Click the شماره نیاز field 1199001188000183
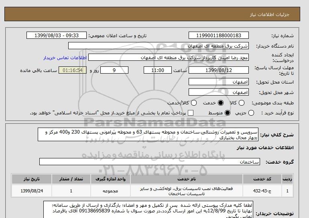 click(219, 36)
